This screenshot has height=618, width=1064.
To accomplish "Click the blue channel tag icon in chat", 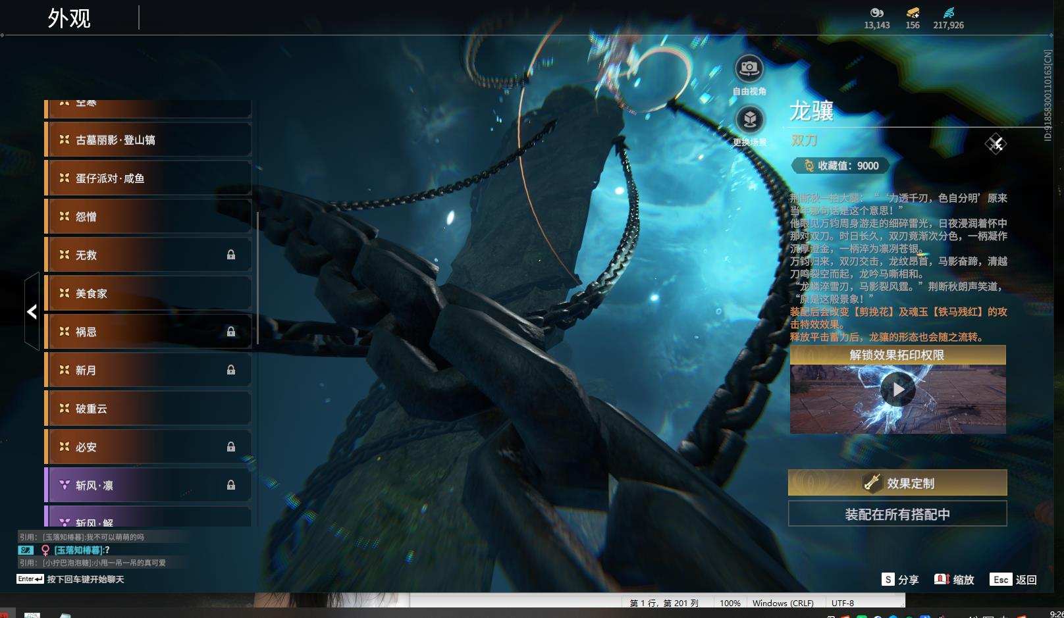I will coord(26,550).
